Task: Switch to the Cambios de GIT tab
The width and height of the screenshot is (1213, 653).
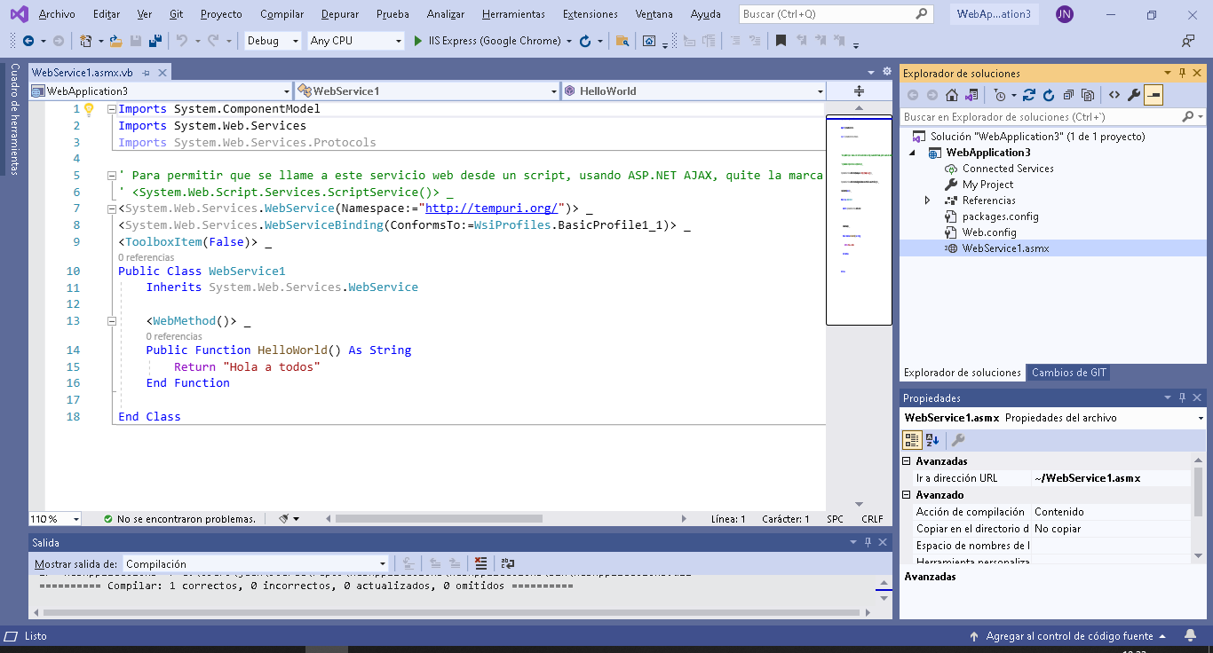Action: 1068,373
